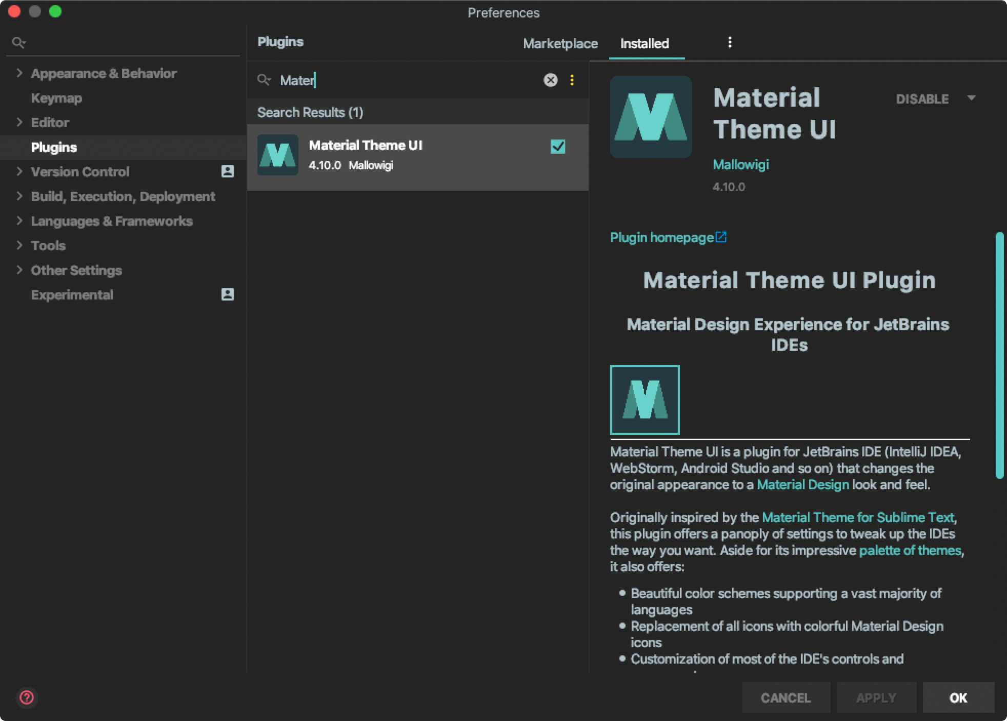Expand Build, Execution, Deployment section
Viewport: 1007px width, 721px height.
pyautogui.click(x=19, y=196)
